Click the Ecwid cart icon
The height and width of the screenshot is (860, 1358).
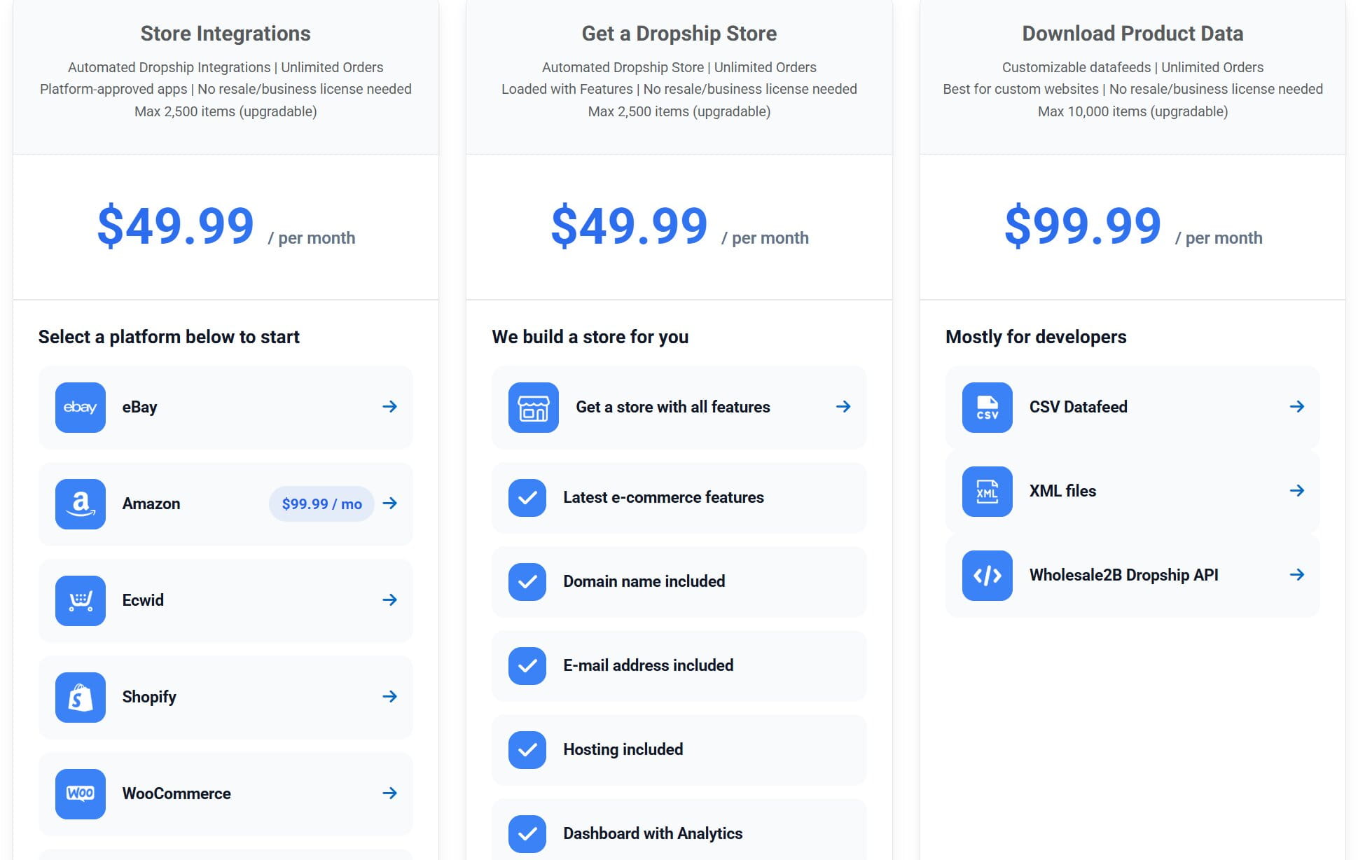click(x=81, y=600)
